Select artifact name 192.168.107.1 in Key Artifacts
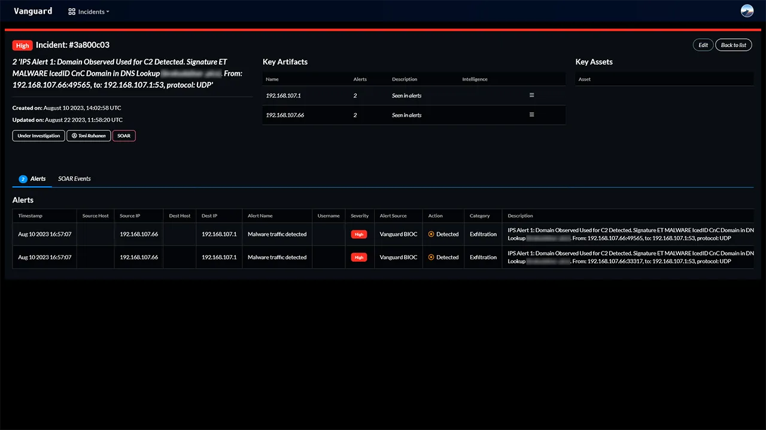 click(283, 96)
